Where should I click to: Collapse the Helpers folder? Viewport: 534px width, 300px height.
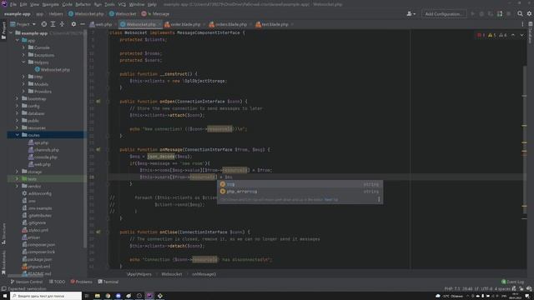tap(24, 62)
